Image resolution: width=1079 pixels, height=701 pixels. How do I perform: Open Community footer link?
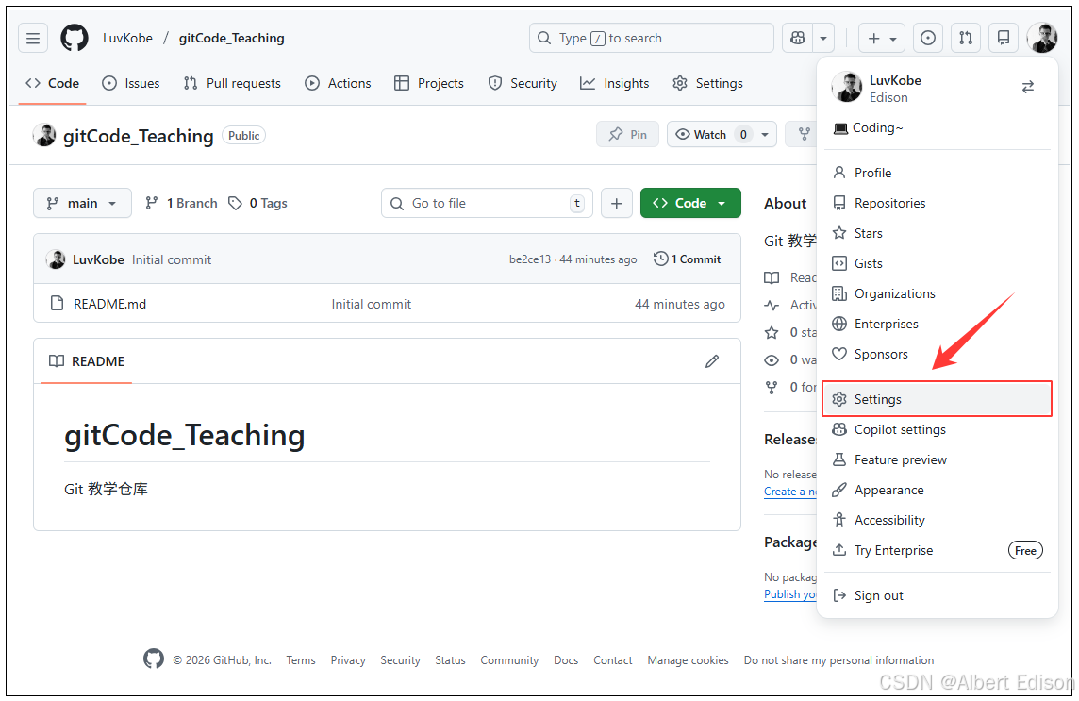(509, 660)
